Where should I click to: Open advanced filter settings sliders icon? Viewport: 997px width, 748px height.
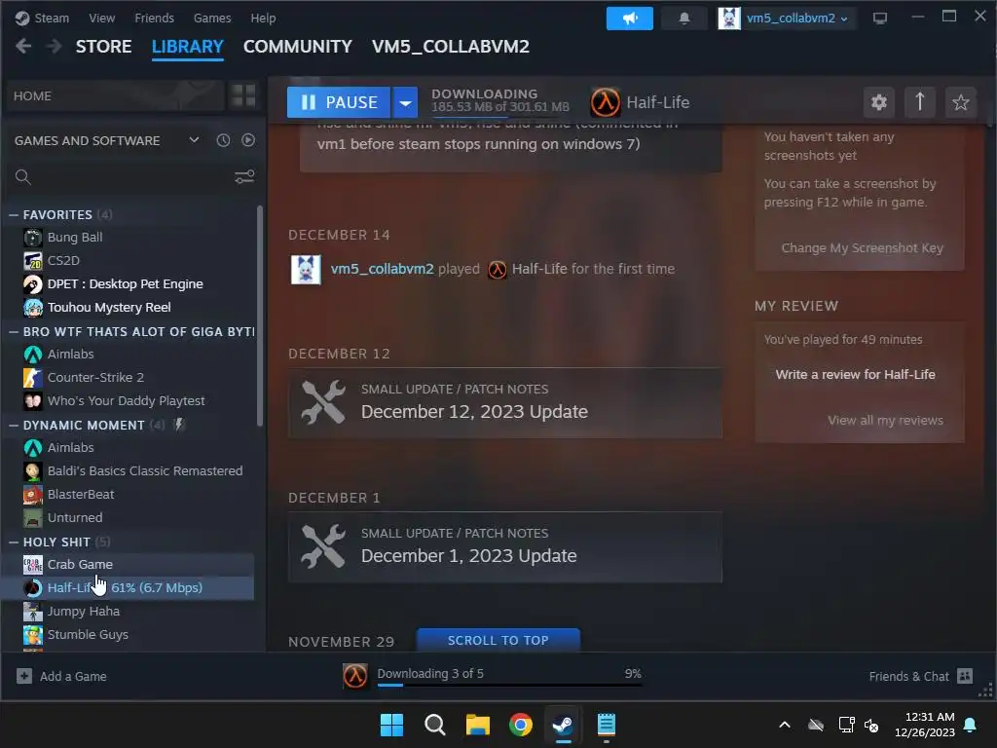point(244,177)
